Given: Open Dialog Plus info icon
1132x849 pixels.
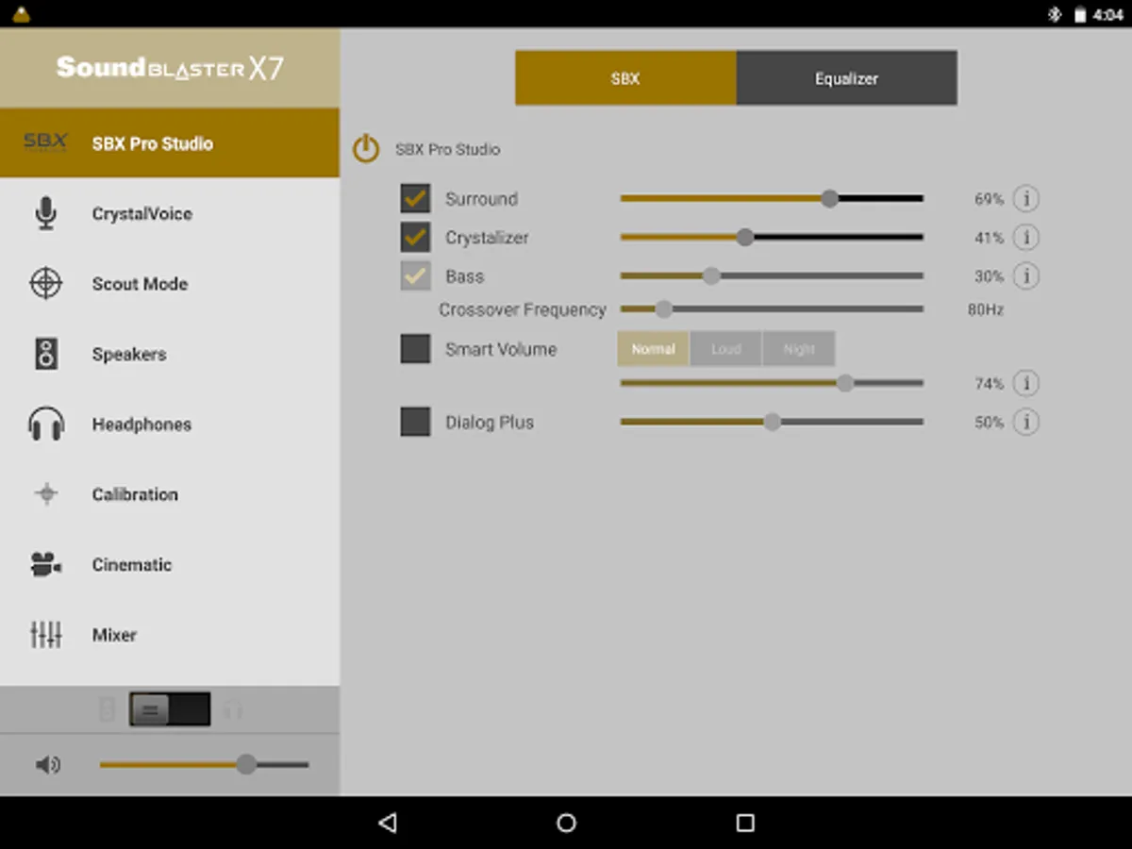Looking at the screenshot, I should [x=1025, y=423].
